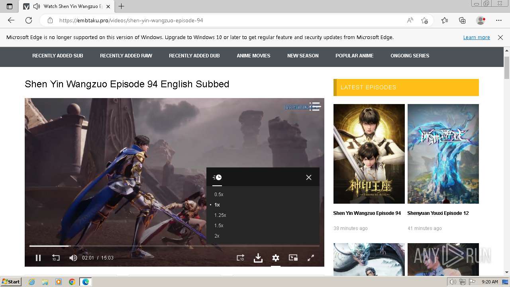The width and height of the screenshot is (510, 287).
Task: Download the video with the download icon
Action: pos(258,258)
